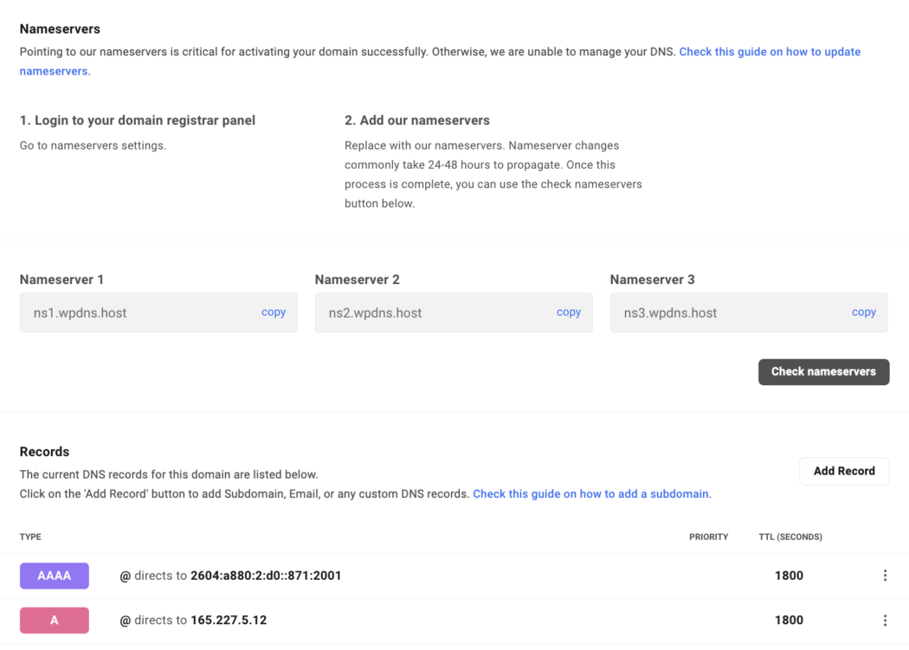The image size is (909, 650).
Task: Open the guide on adding a subdomain
Action: (590, 493)
